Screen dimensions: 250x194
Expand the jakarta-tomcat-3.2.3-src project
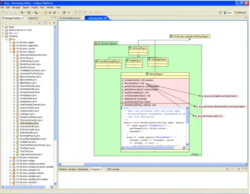point(3,30)
